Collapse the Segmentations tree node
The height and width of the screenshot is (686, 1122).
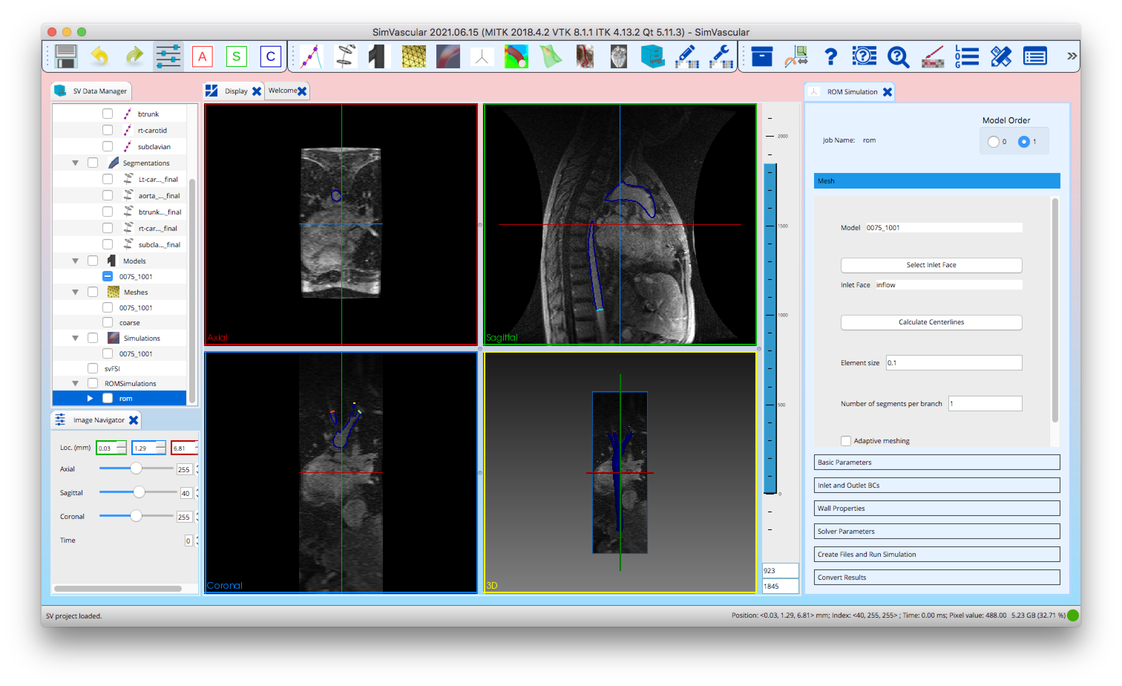point(75,163)
